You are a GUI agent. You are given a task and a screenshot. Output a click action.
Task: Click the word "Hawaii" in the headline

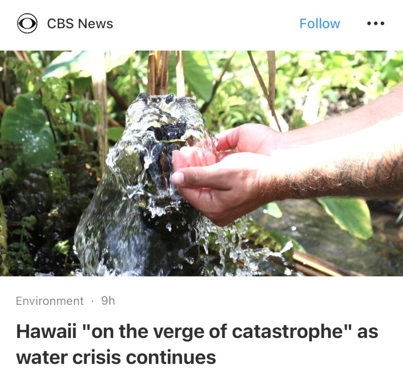46,331
